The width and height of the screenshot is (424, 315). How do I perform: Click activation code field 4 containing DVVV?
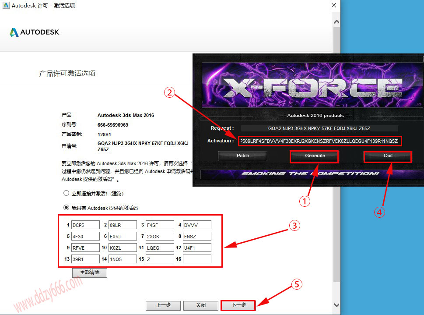pos(197,225)
